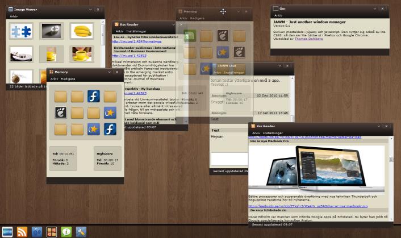The height and width of the screenshot is (238, 401).
Task: Open the green chat bubble taskbar icon
Action: [x=66, y=232]
